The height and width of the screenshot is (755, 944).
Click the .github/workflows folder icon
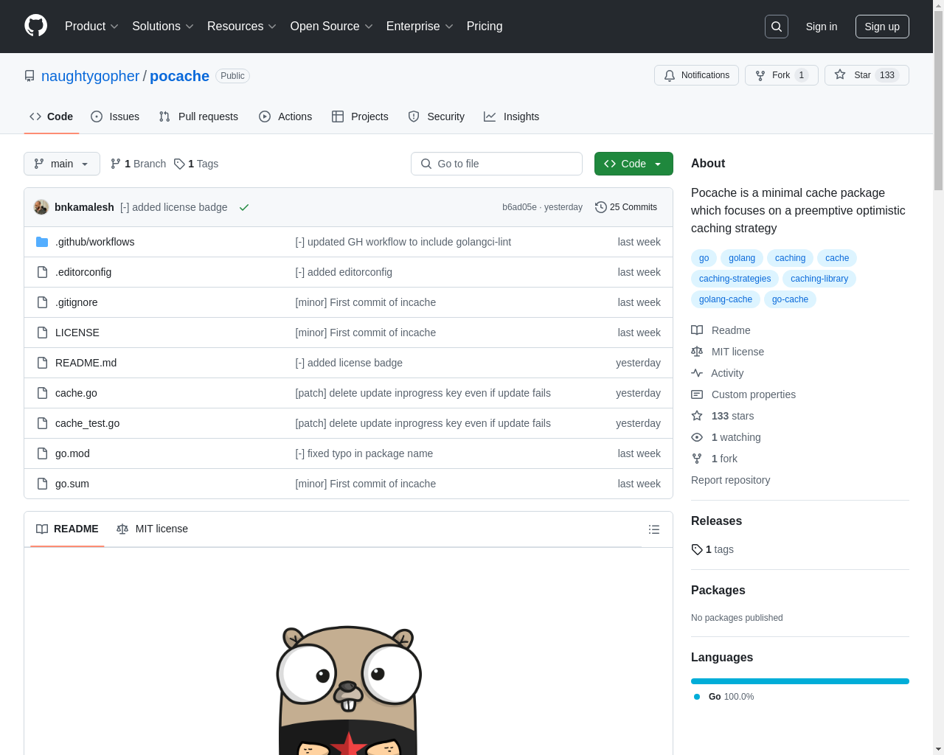42,242
